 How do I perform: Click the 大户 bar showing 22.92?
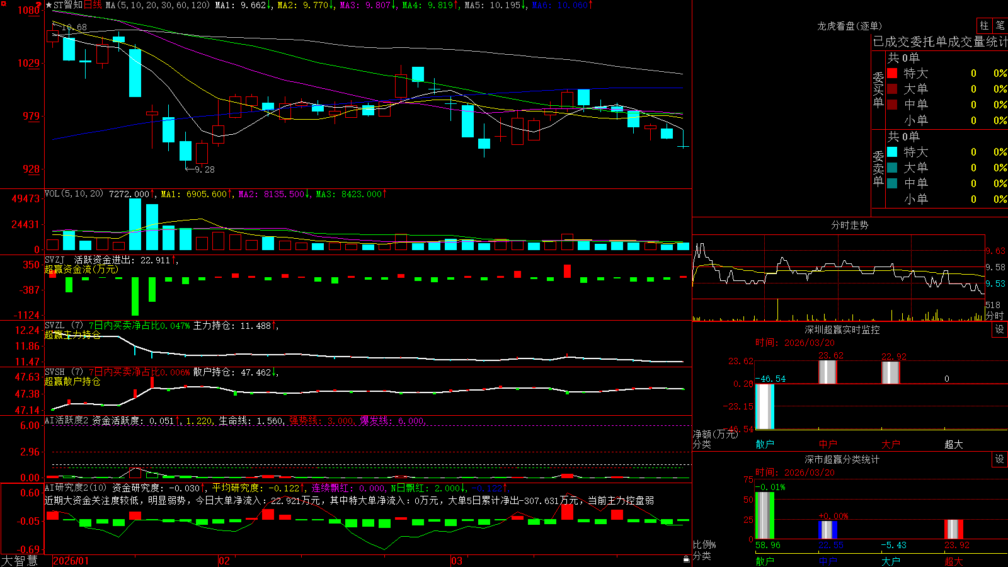click(x=891, y=372)
